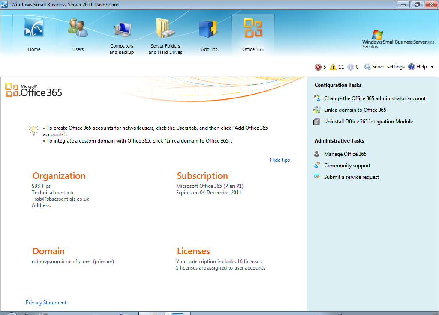
Task: Click Submit a service request
Action: click(x=351, y=177)
